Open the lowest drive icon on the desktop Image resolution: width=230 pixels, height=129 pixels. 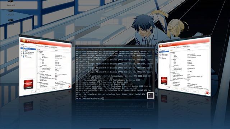10,20
